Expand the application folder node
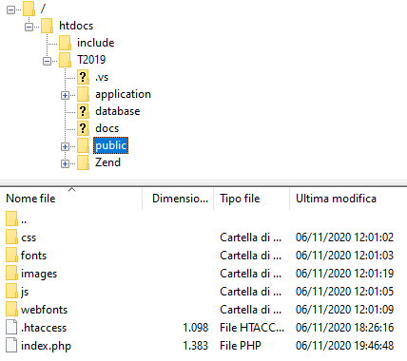 [65, 95]
